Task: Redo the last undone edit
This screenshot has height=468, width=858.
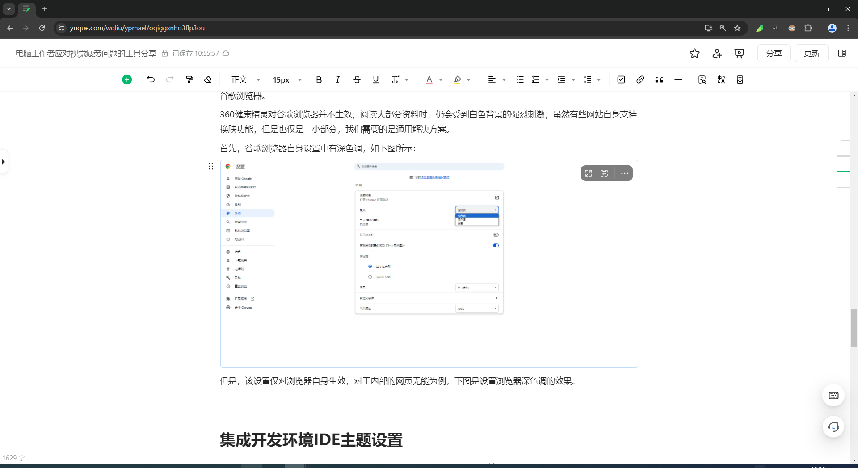Action: (170, 79)
